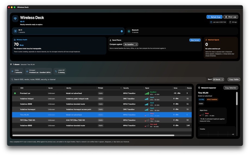The width and height of the screenshot is (250, 156).
Task: Click Copy Selection in Network Inspector
Action: coord(231,88)
